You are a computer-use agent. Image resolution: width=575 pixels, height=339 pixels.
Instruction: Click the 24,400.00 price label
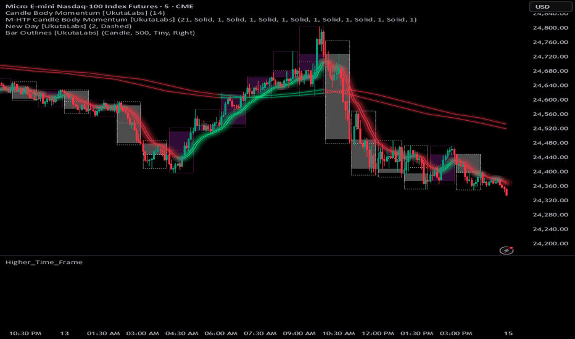coord(550,171)
